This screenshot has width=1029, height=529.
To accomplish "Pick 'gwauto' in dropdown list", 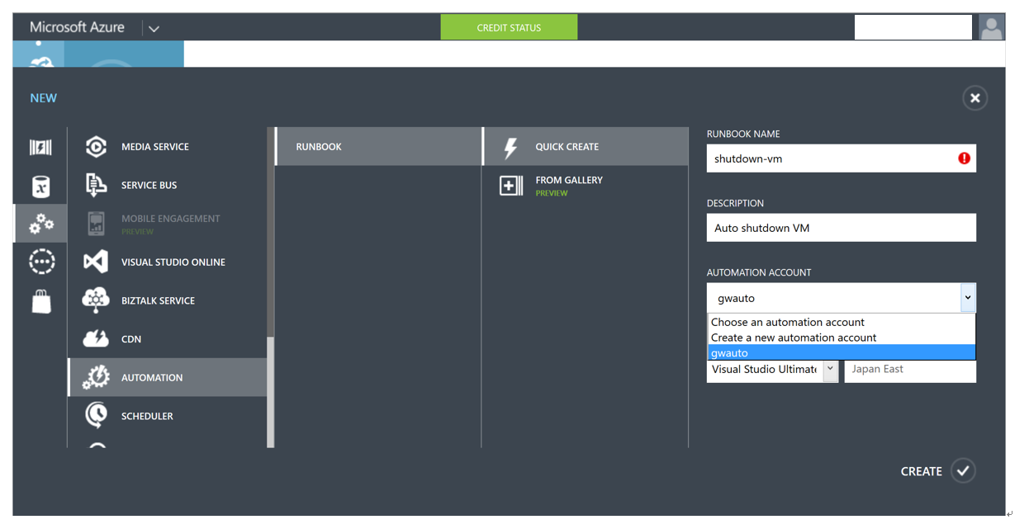I will click(842, 353).
